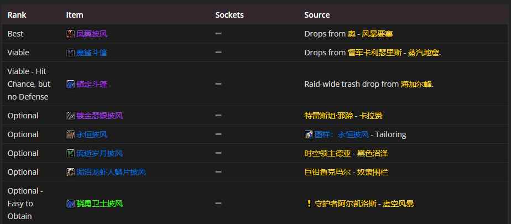Viewport: 511px width, 224px height.
Task: Click the pattern icon beside 图样：永恒披风
Action: pyautogui.click(x=309, y=134)
